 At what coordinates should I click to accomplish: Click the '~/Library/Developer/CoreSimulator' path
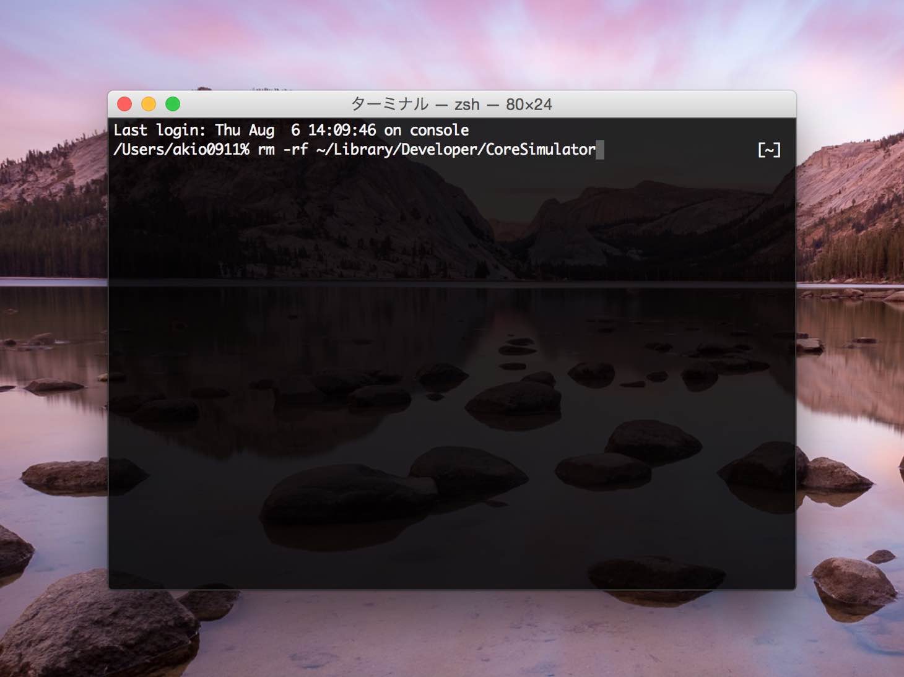tap(456, 149)
